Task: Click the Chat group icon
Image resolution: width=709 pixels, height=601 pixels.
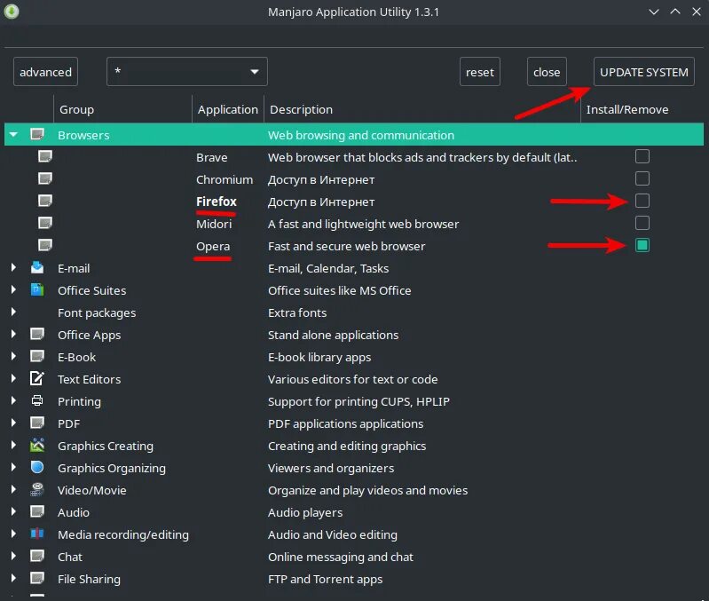Action: point(37,556)
